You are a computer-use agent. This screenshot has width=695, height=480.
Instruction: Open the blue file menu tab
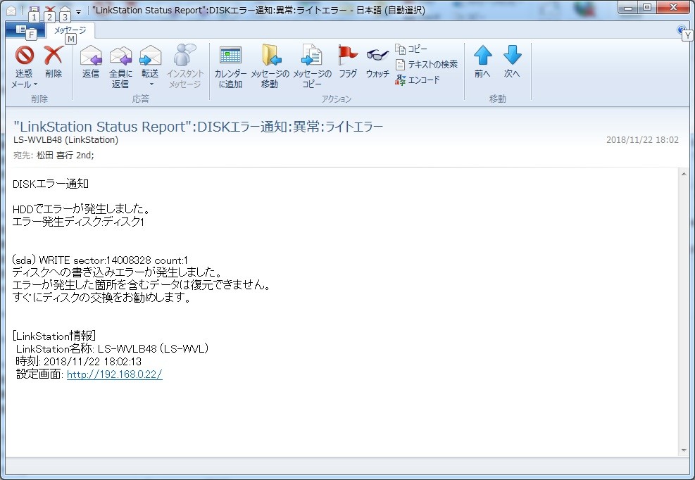coord(25,30)
